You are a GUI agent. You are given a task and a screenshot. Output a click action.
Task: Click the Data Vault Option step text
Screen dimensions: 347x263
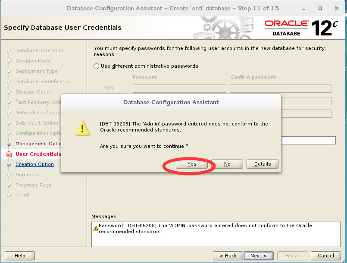(37, 123)
